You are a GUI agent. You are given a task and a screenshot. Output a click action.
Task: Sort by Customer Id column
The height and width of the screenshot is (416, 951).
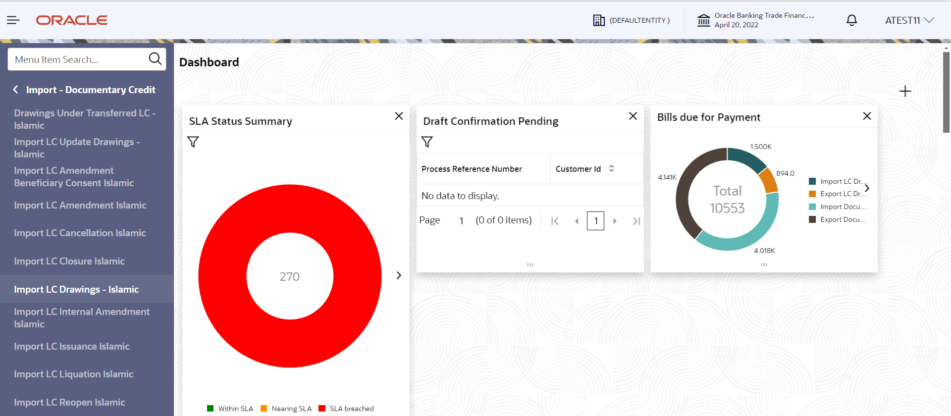point(612,168)
